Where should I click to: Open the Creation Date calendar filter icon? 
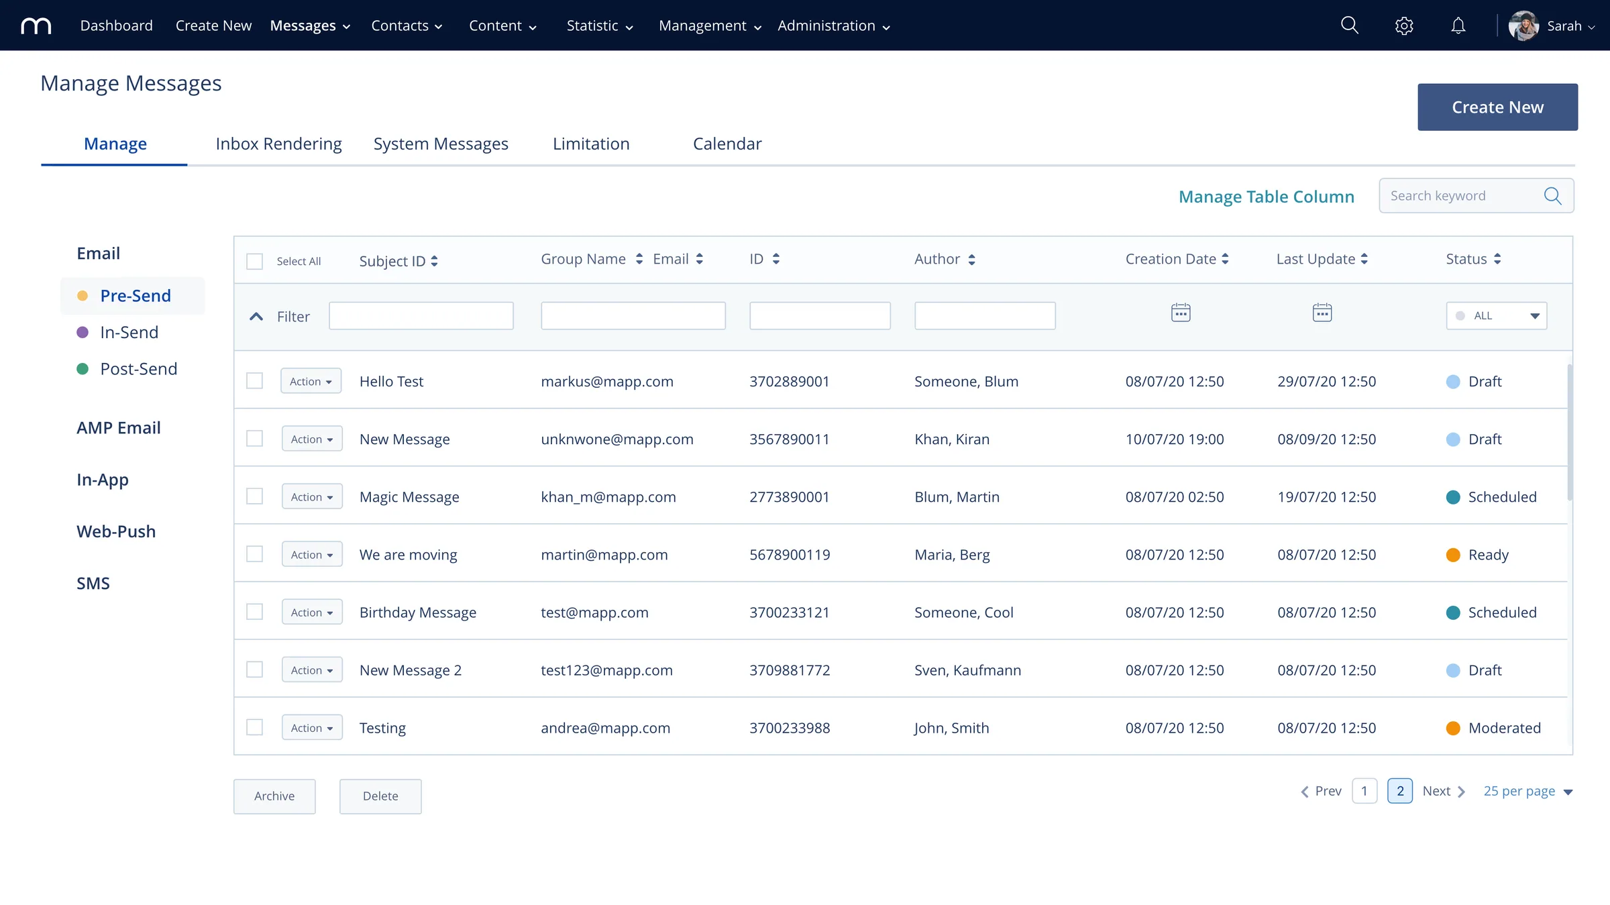[1181, 313]
